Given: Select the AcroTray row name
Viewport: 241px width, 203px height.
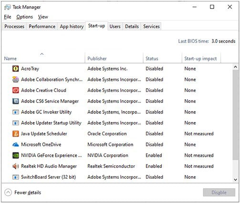Looking at the screenshot, I should point(30,69).
